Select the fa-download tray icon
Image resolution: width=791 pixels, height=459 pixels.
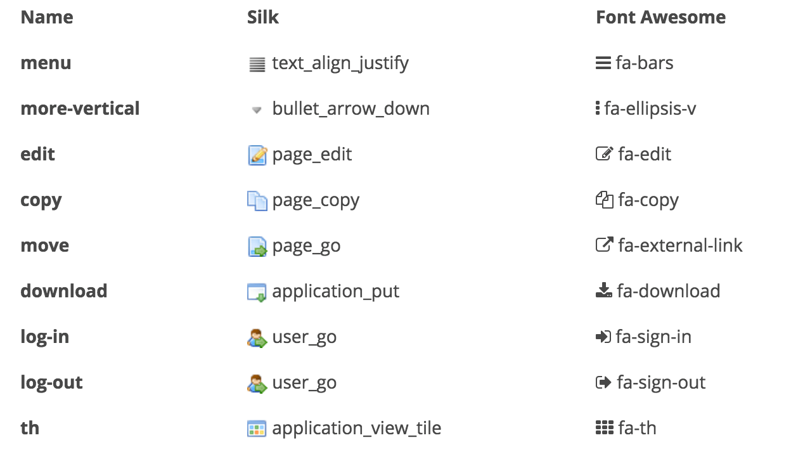click(x=604, y=291)
